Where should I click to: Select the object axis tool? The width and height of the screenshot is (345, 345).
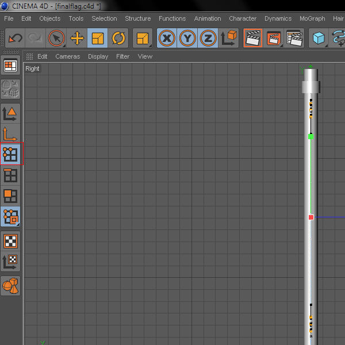[10, 134]
